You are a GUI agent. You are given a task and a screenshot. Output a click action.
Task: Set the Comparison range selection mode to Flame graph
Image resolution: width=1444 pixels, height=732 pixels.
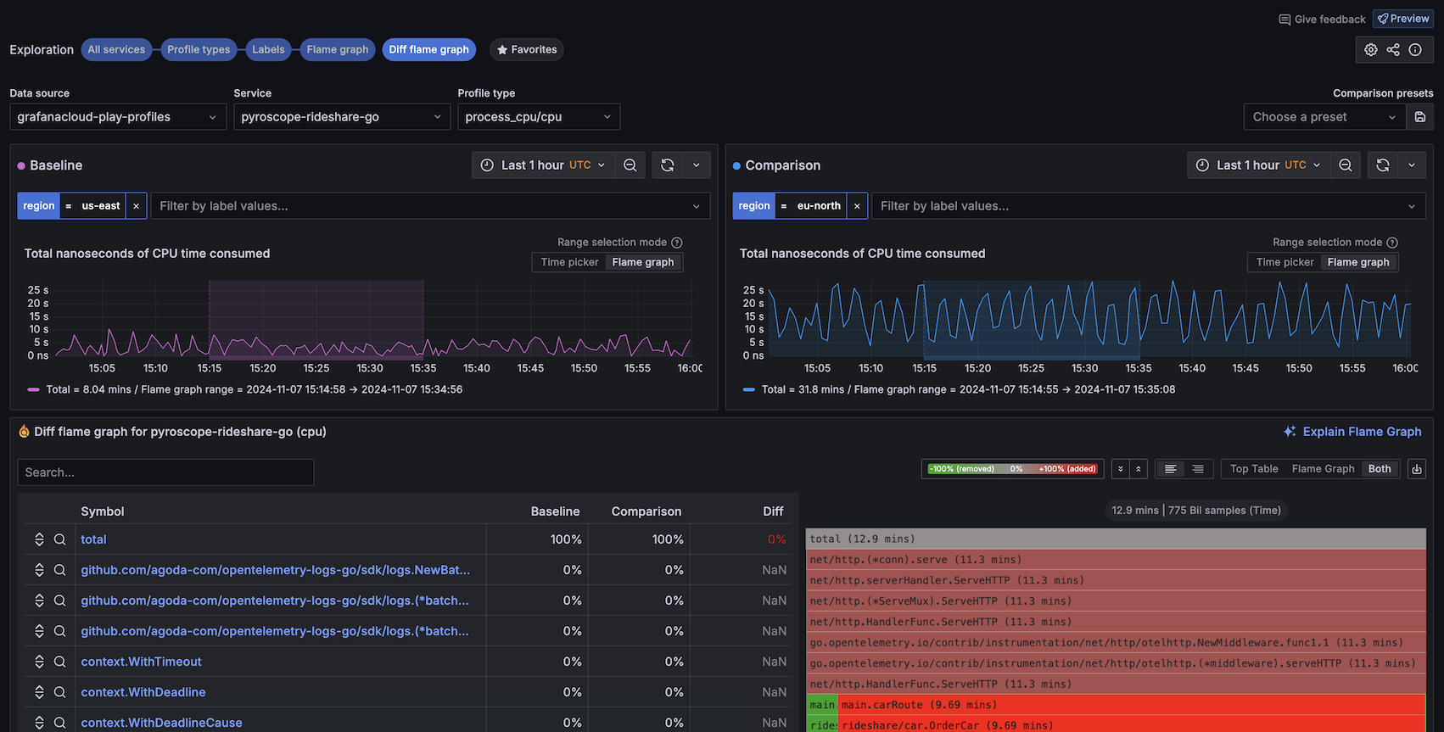1357,262
